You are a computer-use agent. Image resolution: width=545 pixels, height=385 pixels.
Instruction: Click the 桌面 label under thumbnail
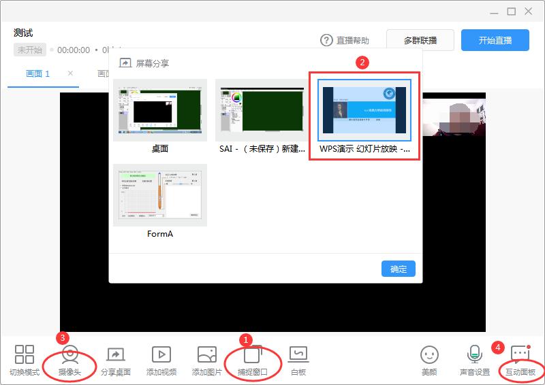tap(160, 148)
